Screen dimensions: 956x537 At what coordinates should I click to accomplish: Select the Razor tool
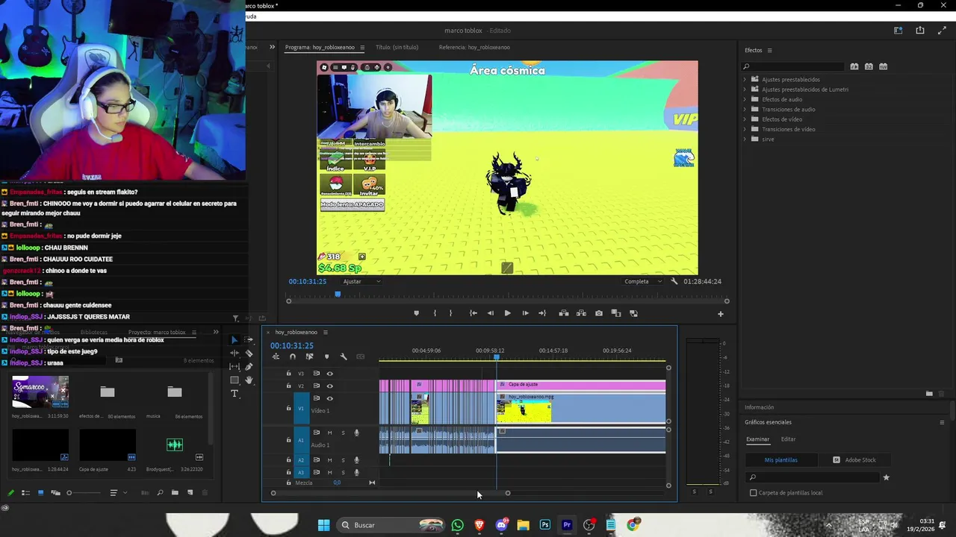click(x=249, y=353)
